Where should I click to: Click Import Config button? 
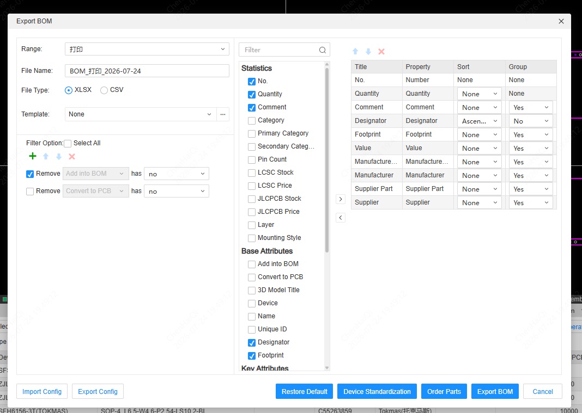42,391
